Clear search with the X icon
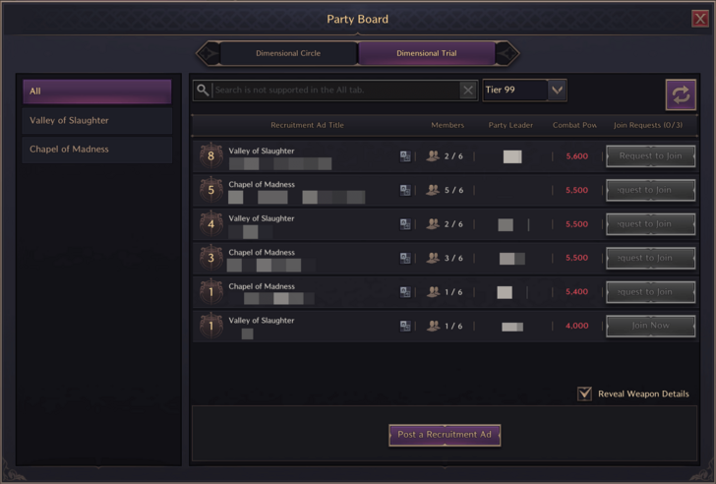This screenshot has height=484, width=716. 468,91
